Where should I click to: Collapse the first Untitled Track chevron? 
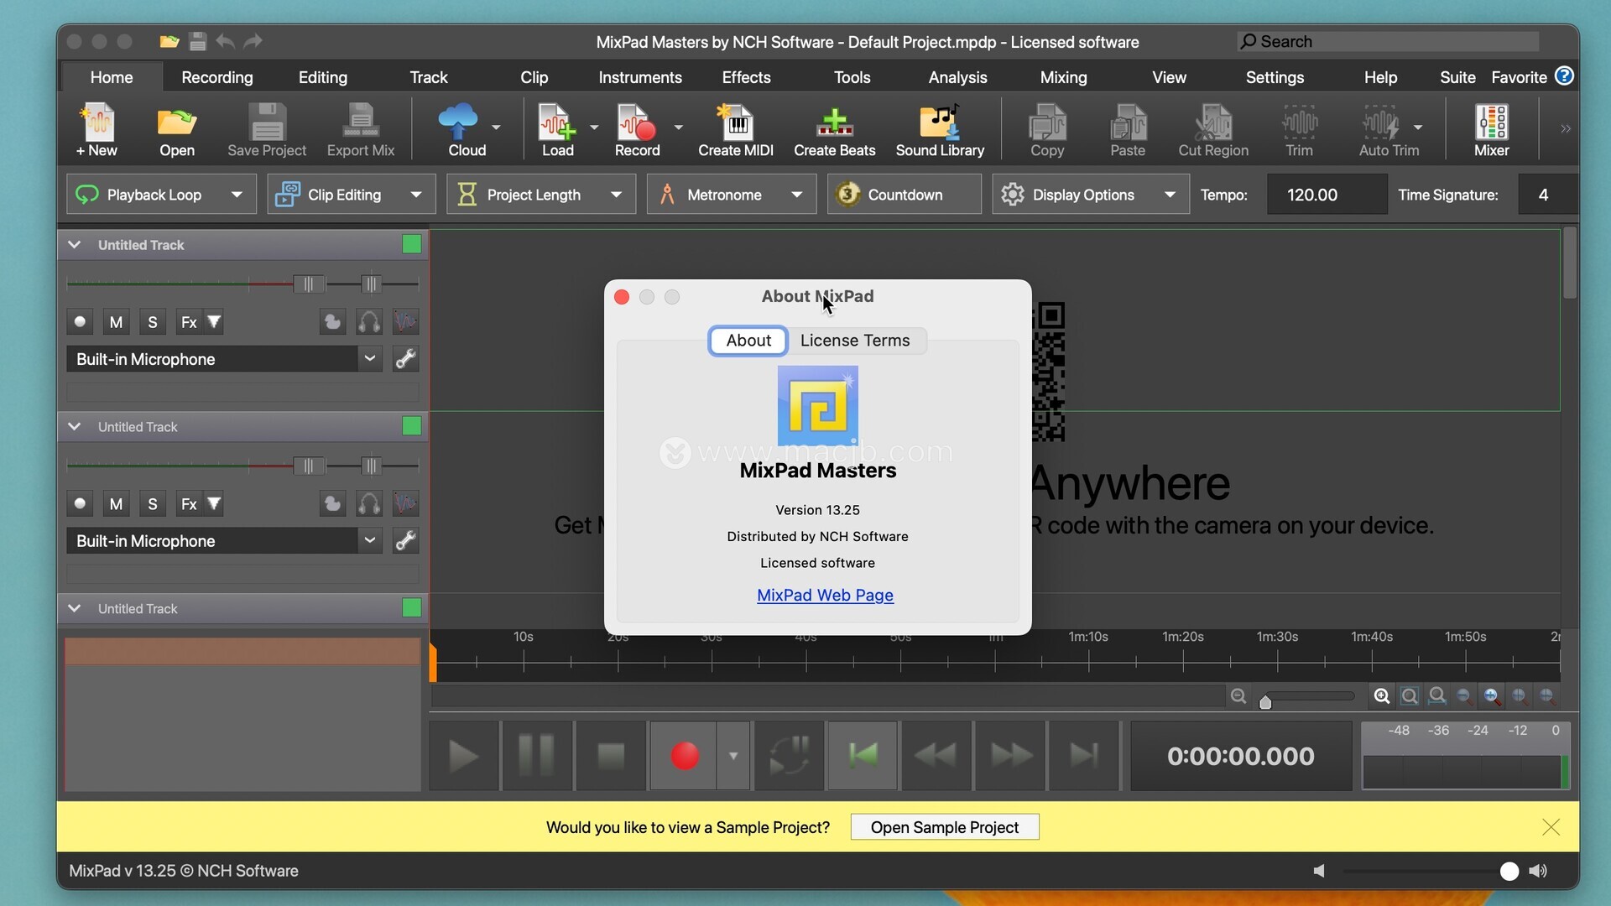(75, 245)
